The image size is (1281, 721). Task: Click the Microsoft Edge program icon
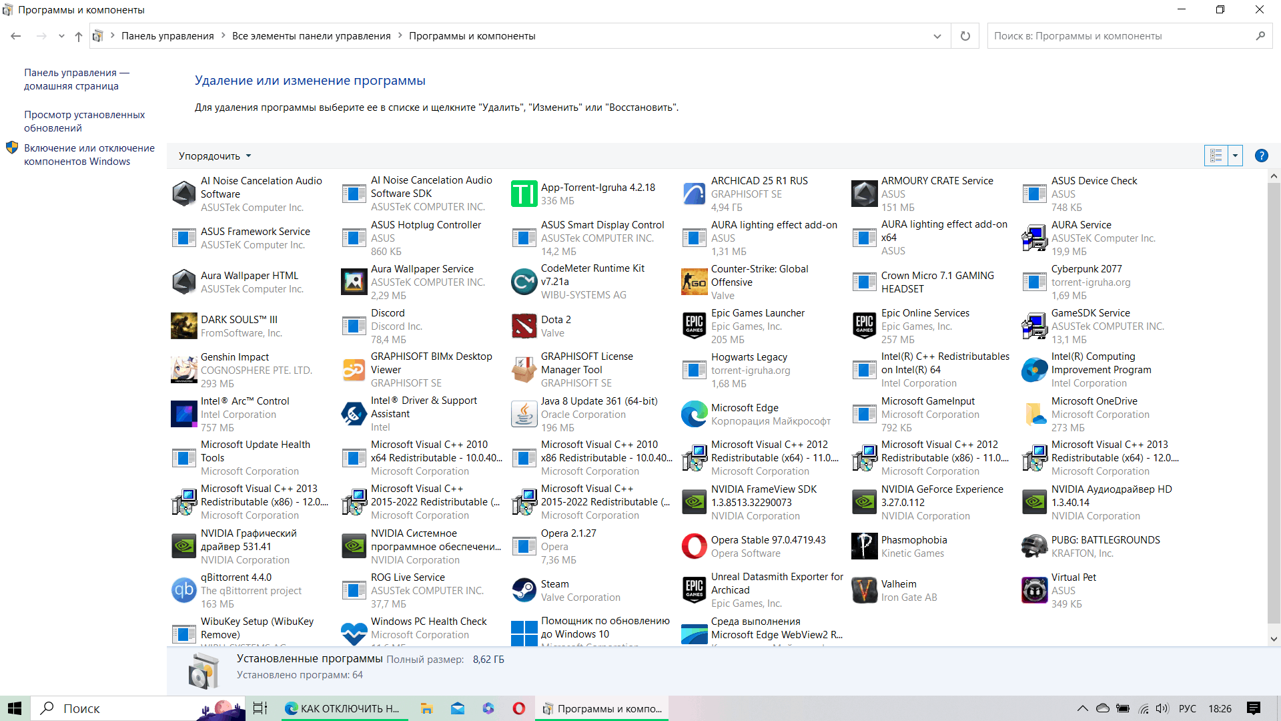click(x=694, y=415)
